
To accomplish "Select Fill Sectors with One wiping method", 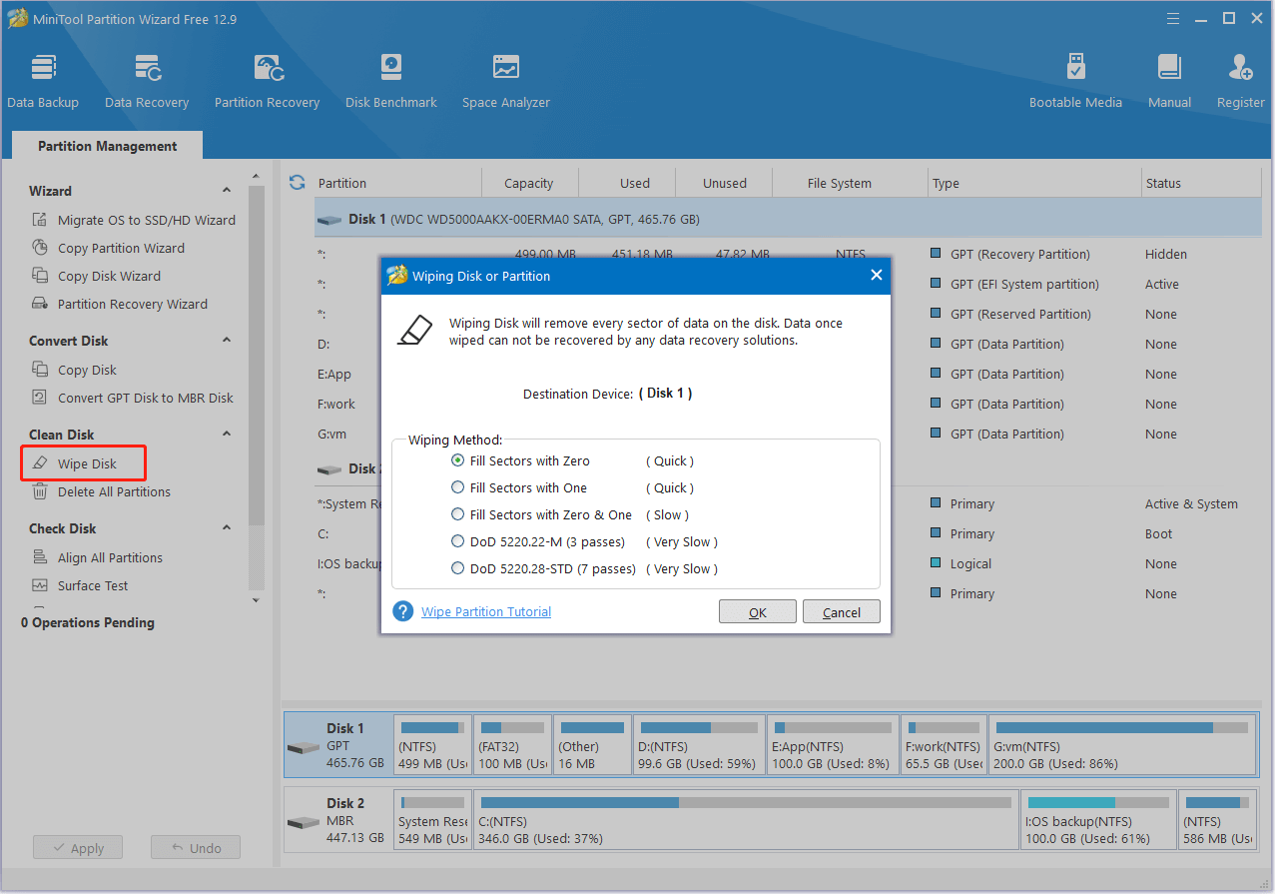I will click(x=457, y=487).
